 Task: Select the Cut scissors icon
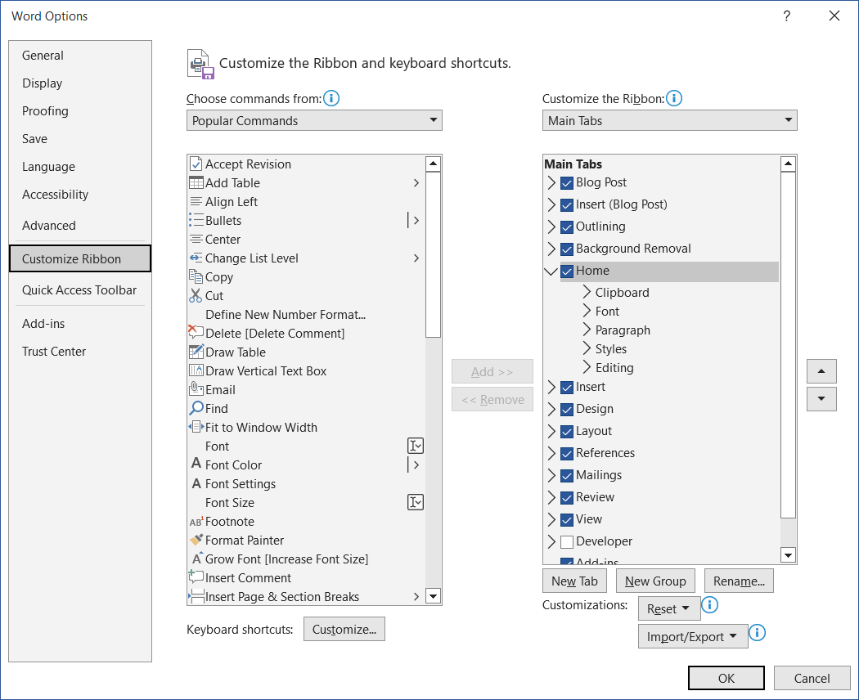pyautogui.click(x=196, y=296)
